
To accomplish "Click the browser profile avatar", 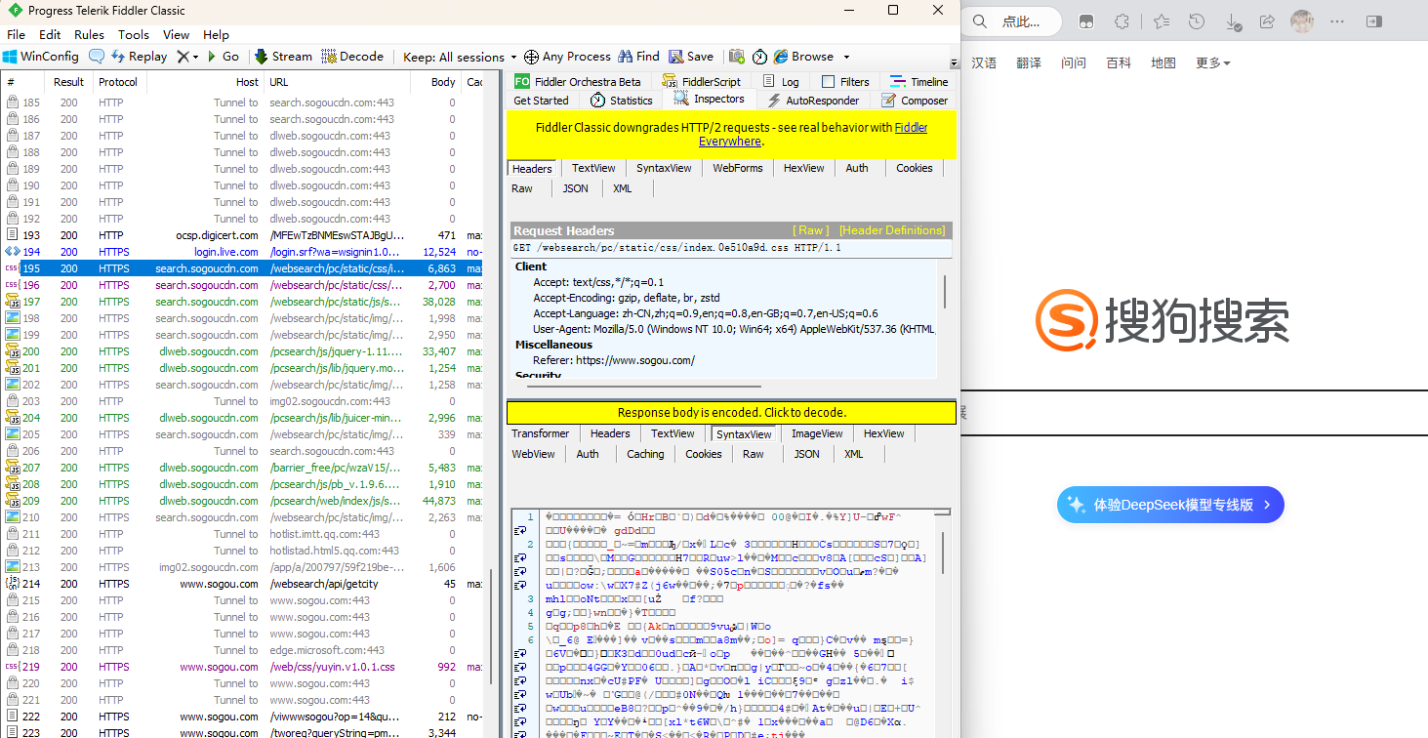I will (x=1302, y=21).
